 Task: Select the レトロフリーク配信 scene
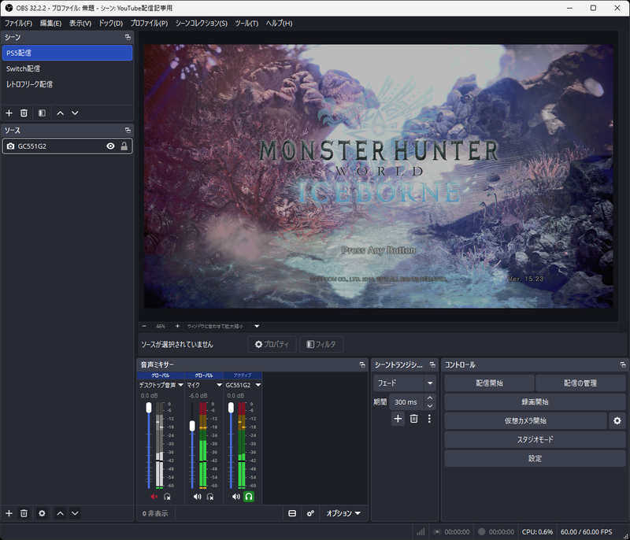tap(67, 84)
